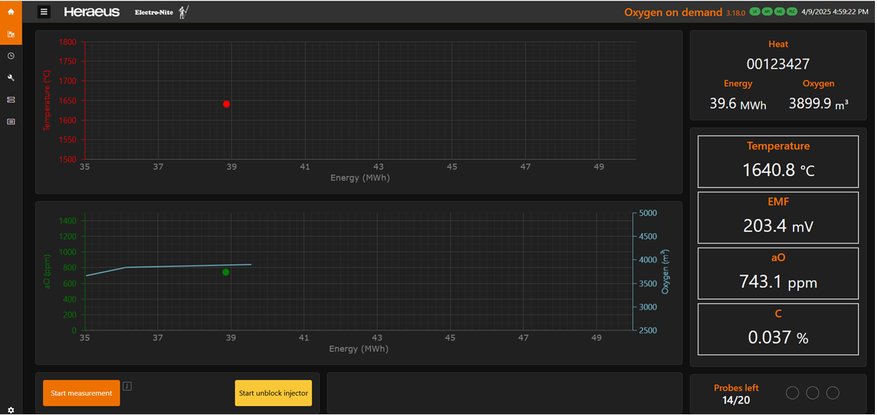
Task: Open the wrench maintenance icon
Action: tap(10, 78)
